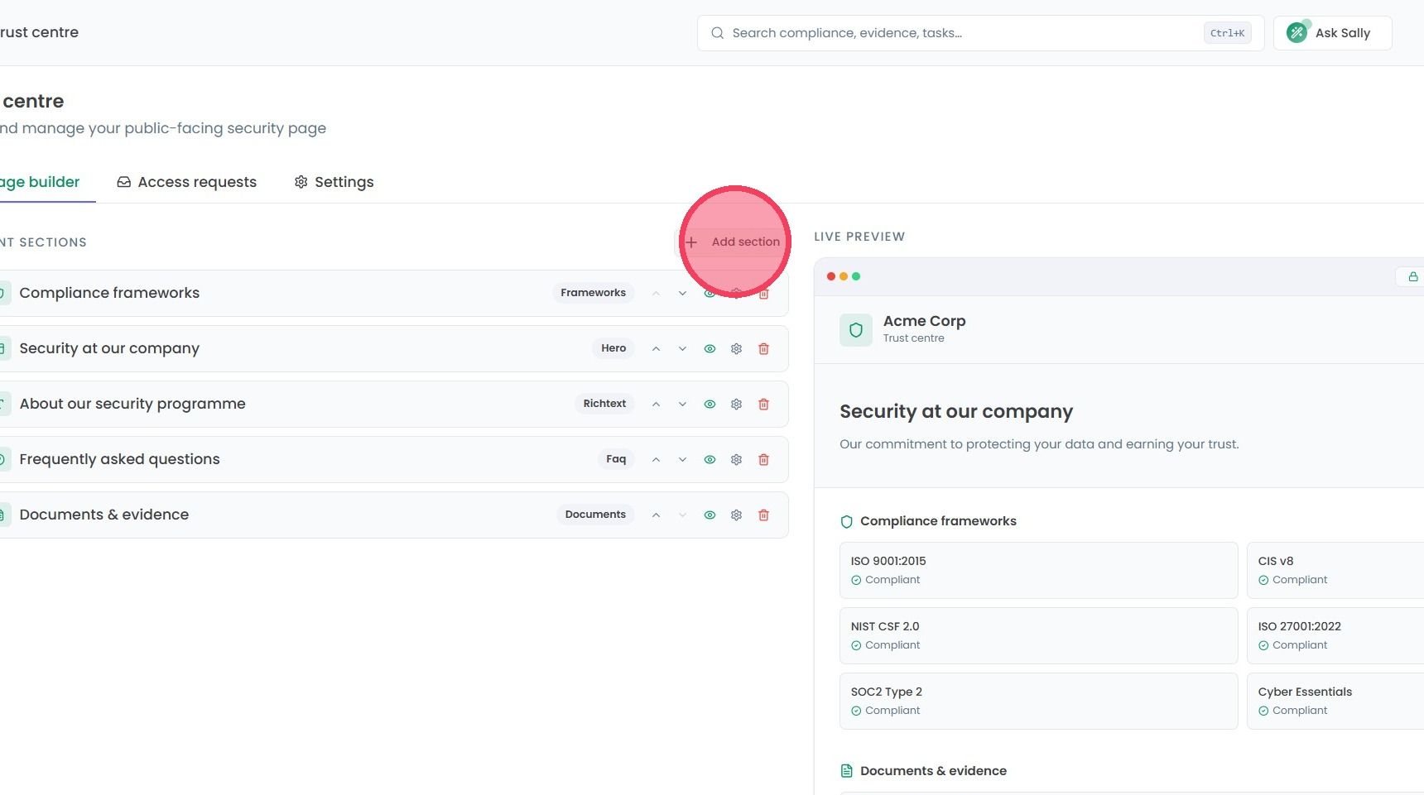1424x795 pixels.
Task: Open settings gear for Security at our company
Action: (x=736, y=349)
